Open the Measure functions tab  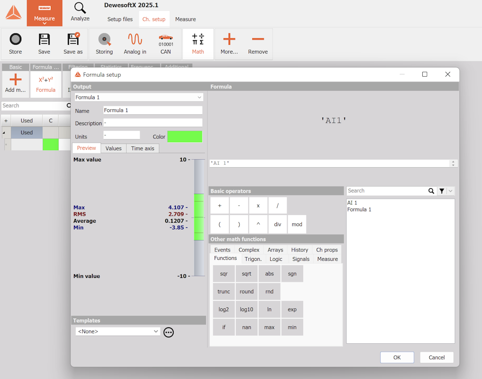328,259
